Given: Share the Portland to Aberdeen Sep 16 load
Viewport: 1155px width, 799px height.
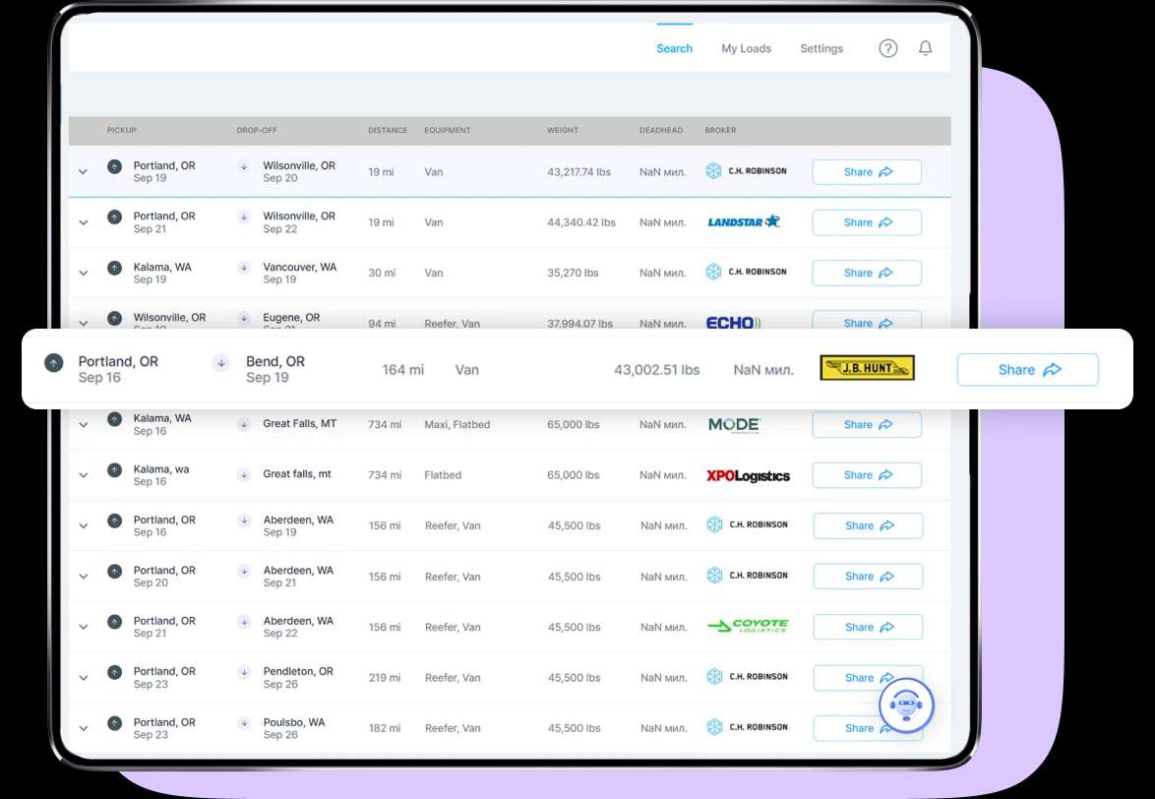Looking at the screenshot, I should click(x=868, y=525).
